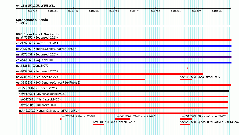Open nsv4222538 (gnomADStructuralVariants) label
The height and width of the screenshot is (135, 239).
(209, 122)
